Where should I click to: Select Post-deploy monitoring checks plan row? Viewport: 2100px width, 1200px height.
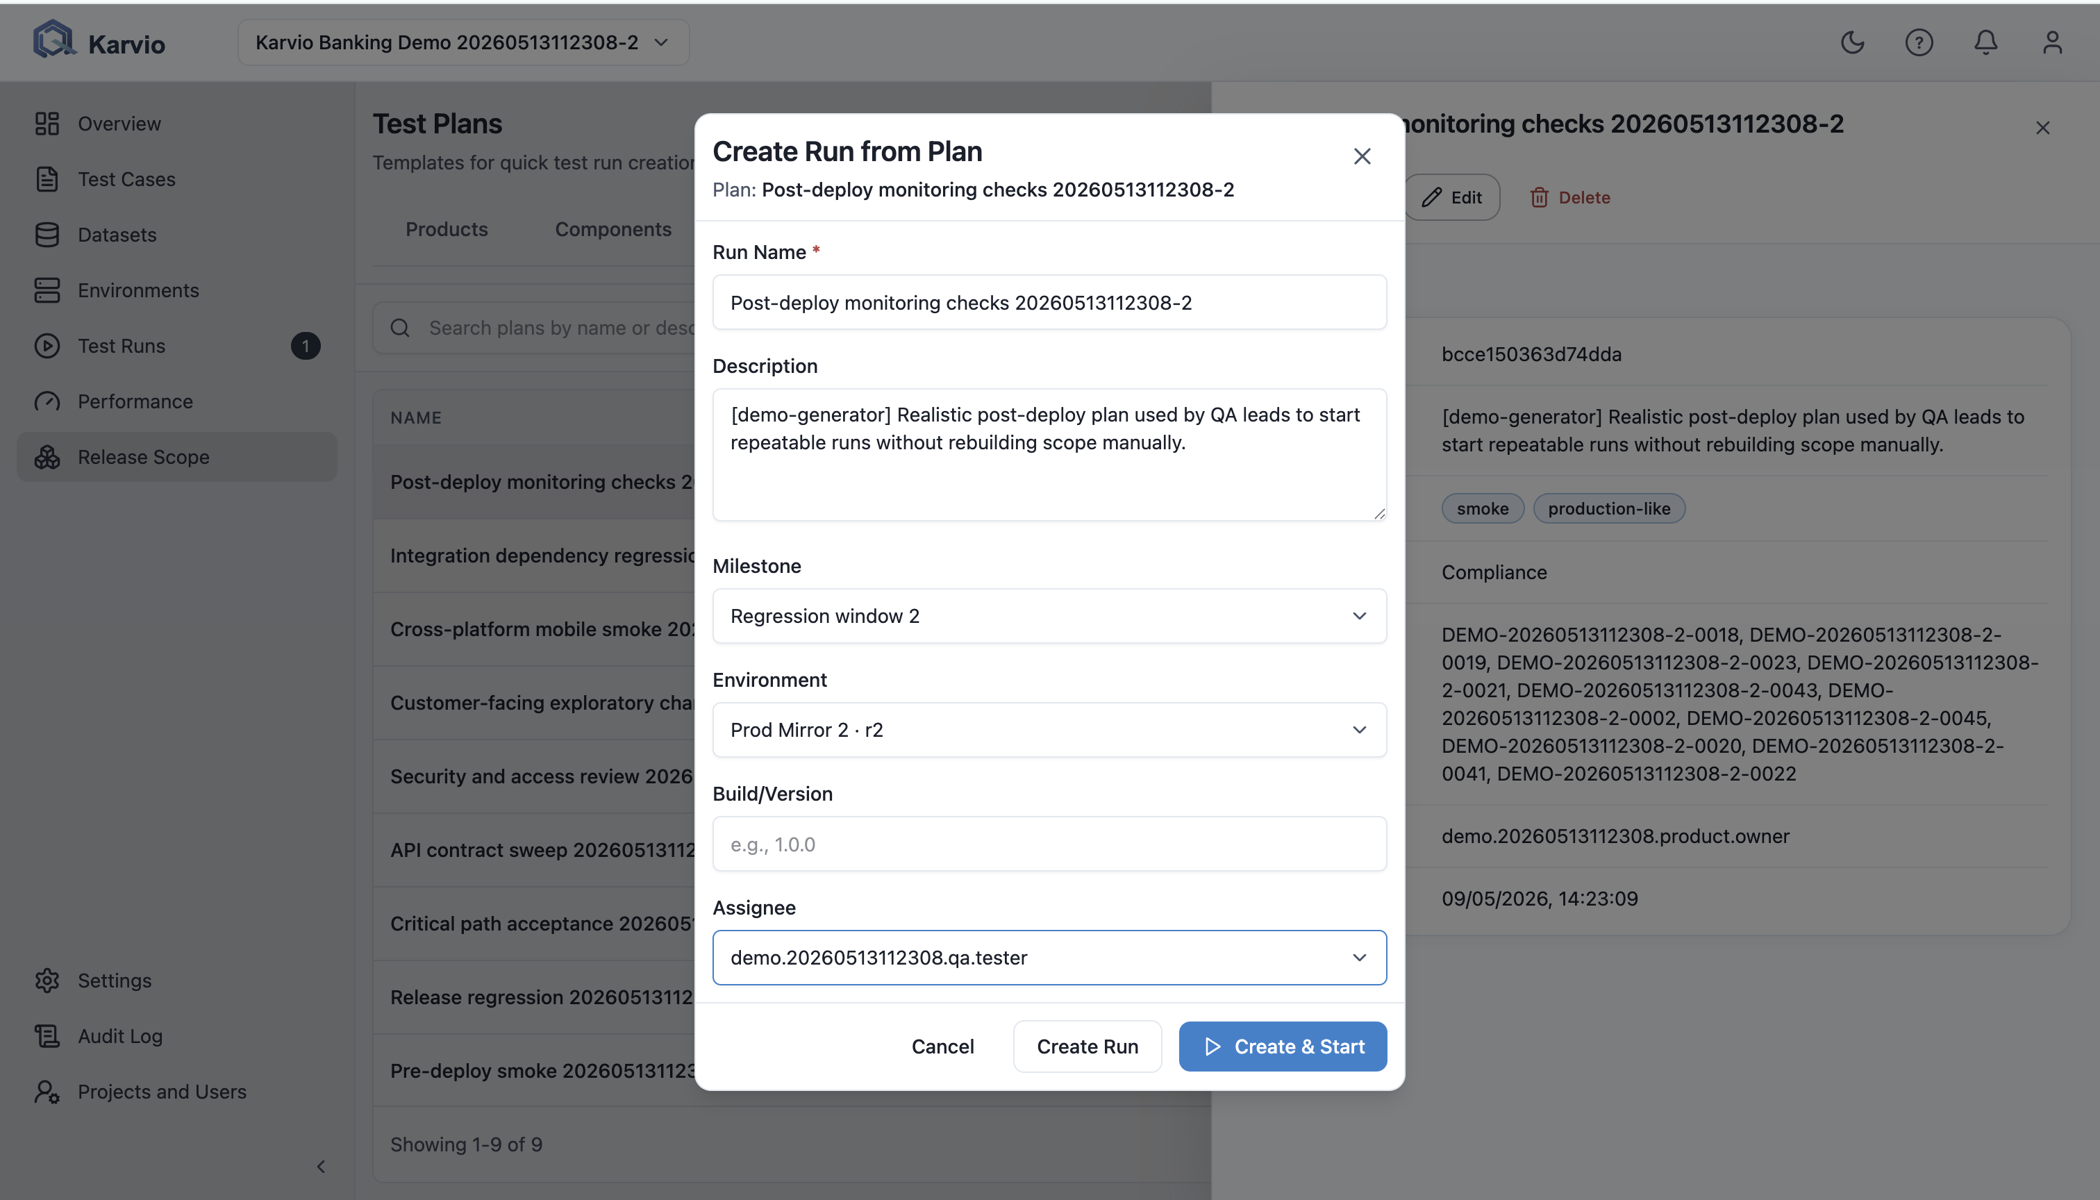tap(534, 481)
